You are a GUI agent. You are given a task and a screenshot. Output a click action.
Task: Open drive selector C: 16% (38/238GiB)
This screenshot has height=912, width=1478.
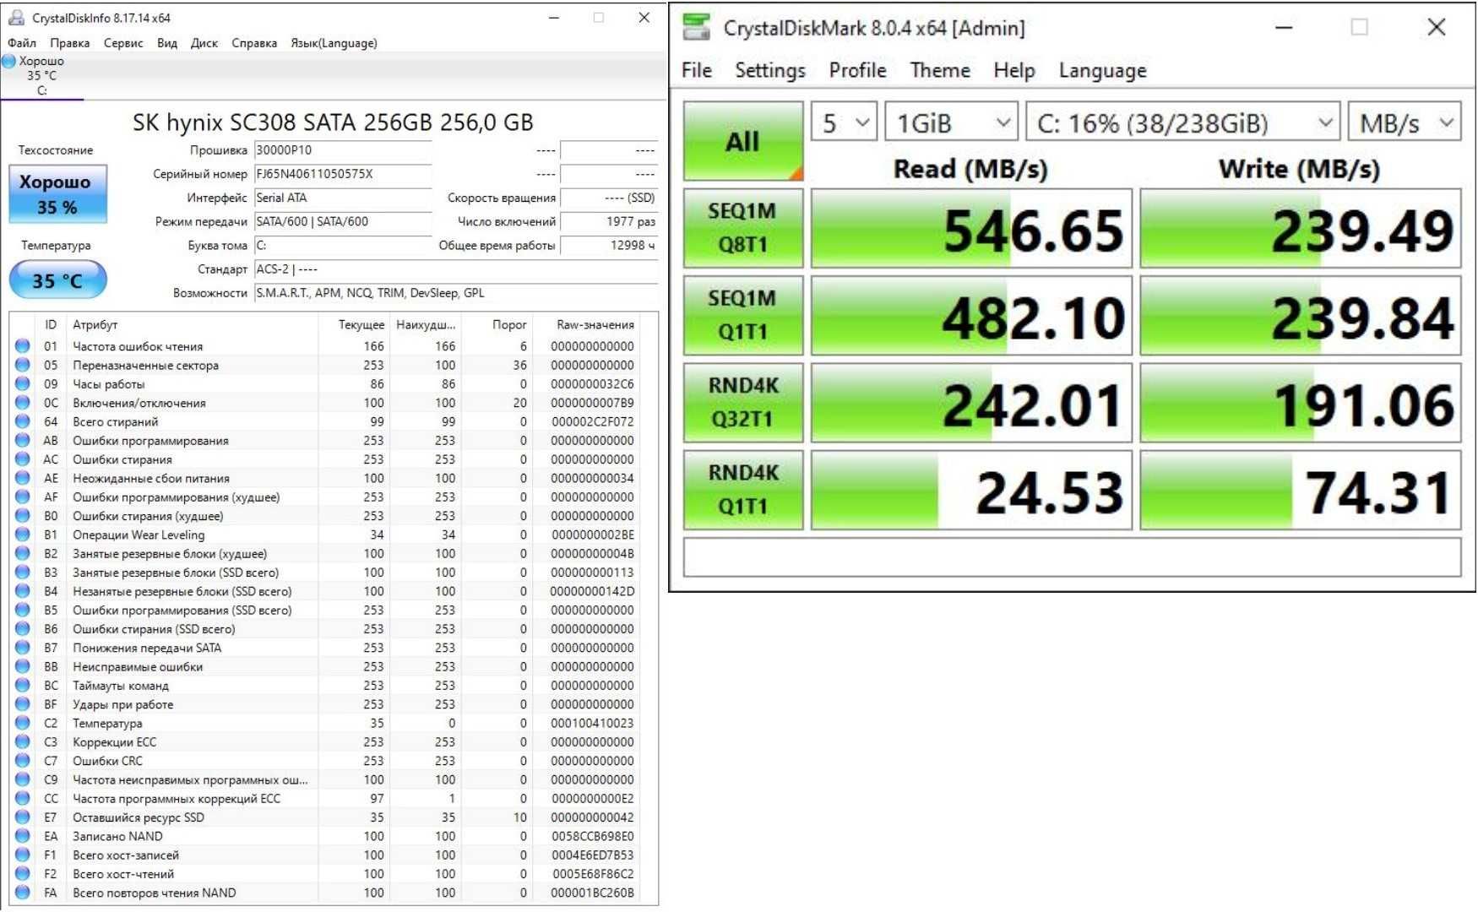(x=1182, y=123)
